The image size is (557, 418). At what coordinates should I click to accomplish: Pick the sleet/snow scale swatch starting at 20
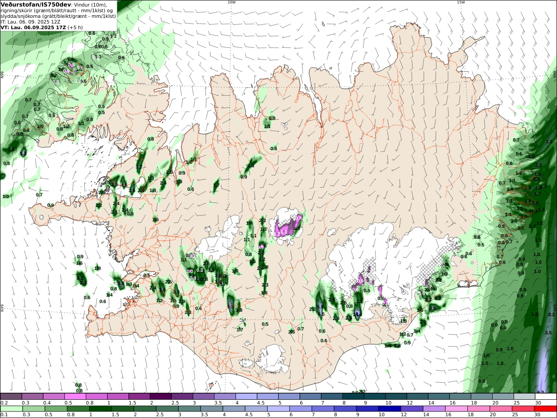[503, 396]
